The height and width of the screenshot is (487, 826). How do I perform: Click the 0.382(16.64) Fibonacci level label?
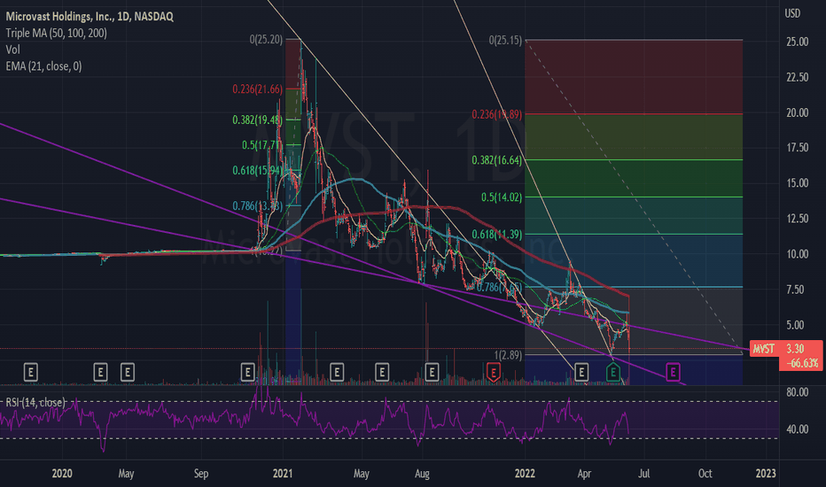click(x=497, y=160)
